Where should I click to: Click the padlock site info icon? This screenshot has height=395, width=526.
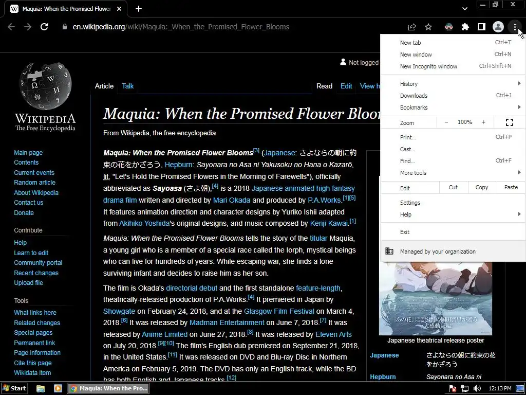tap(65, 27)
